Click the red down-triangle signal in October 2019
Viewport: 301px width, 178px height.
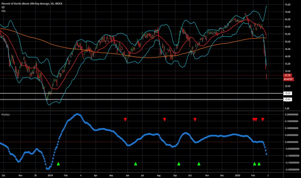tap(195, 119)
